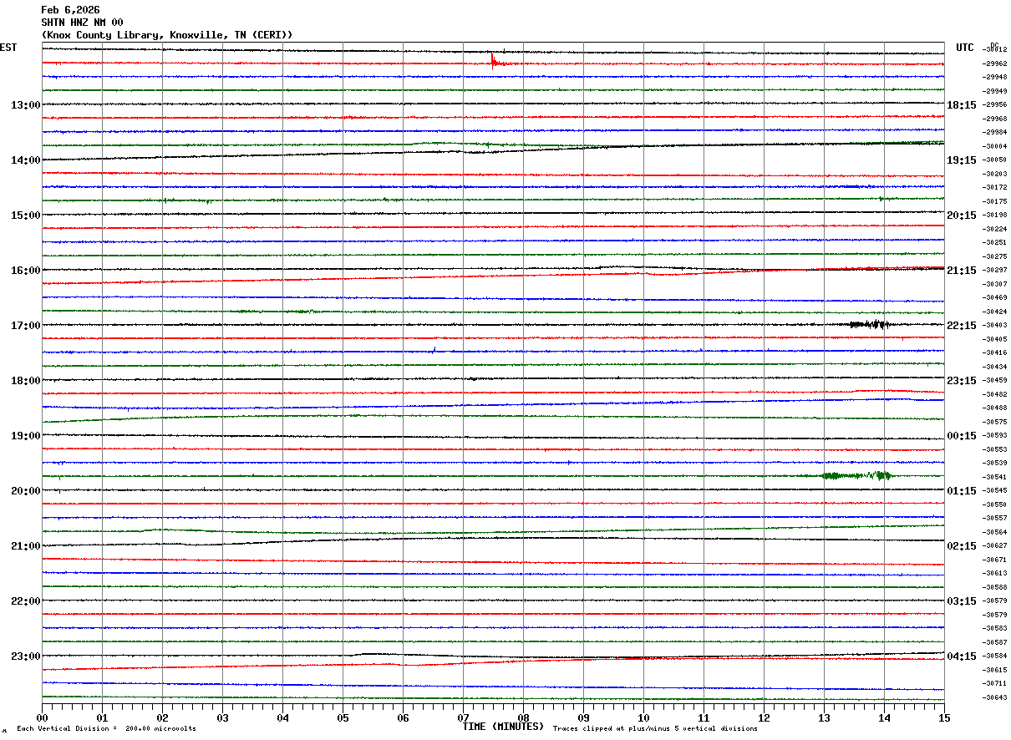
Task: Click the 02:15 UTC row label
Action: (962, 546)
